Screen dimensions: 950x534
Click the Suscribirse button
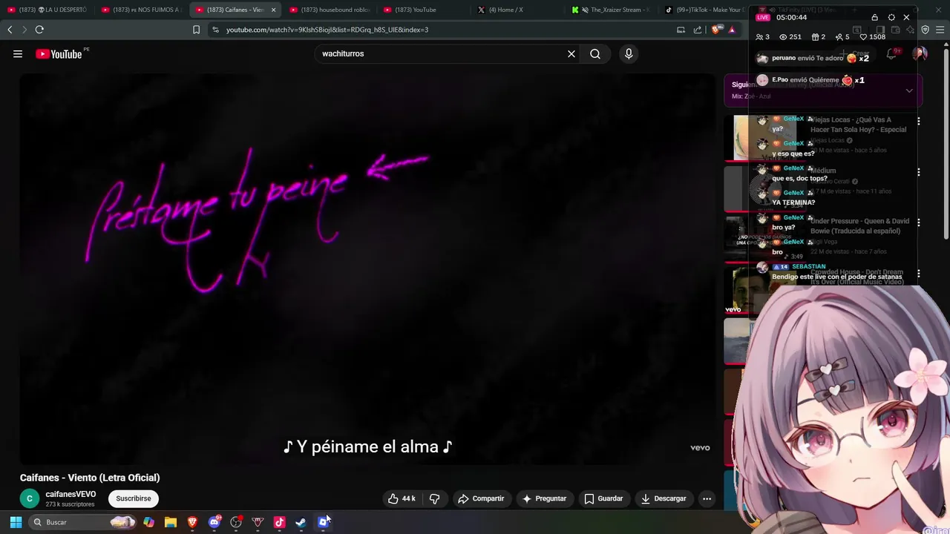tap(134, 498)
